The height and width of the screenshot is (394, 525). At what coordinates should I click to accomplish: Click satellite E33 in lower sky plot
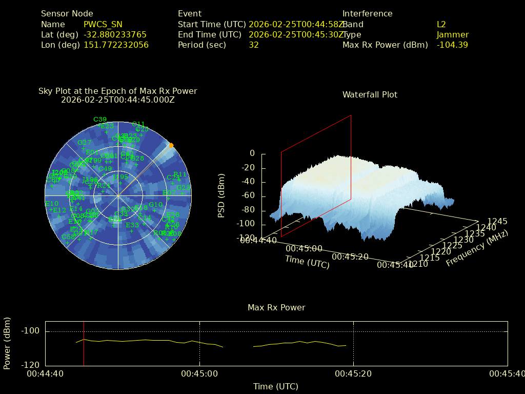pyautogui.click(x=132, y=226)
